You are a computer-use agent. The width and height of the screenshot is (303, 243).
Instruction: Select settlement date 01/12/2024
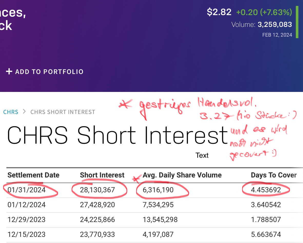(x=26, y=205)
